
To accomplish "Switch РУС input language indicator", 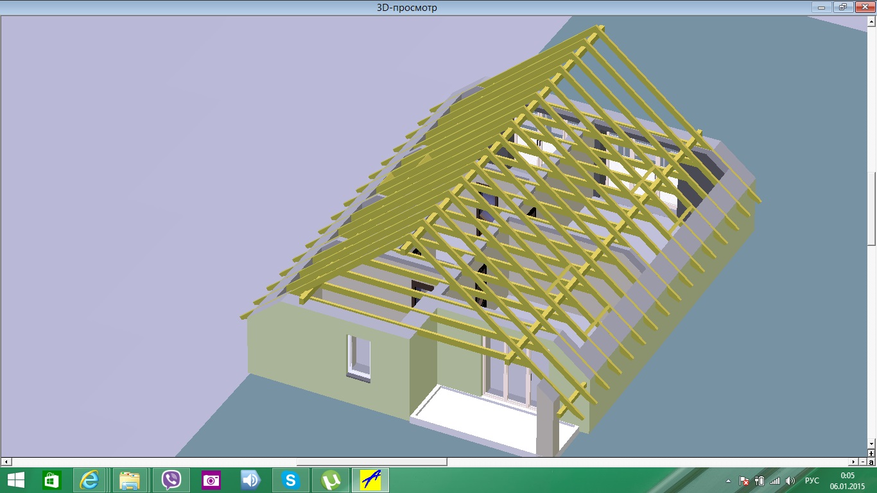I will pos(812,480).
